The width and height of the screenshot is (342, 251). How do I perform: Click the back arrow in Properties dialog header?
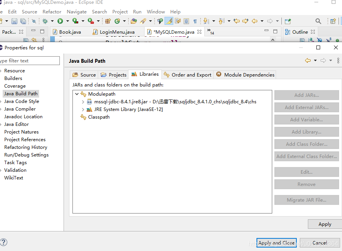(308, 60)
